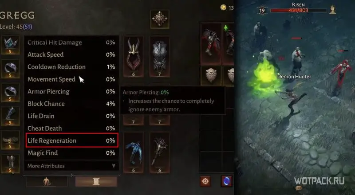Expand the More Attributes section
This screenshot has height=195, width=355.
click(71, 166)
